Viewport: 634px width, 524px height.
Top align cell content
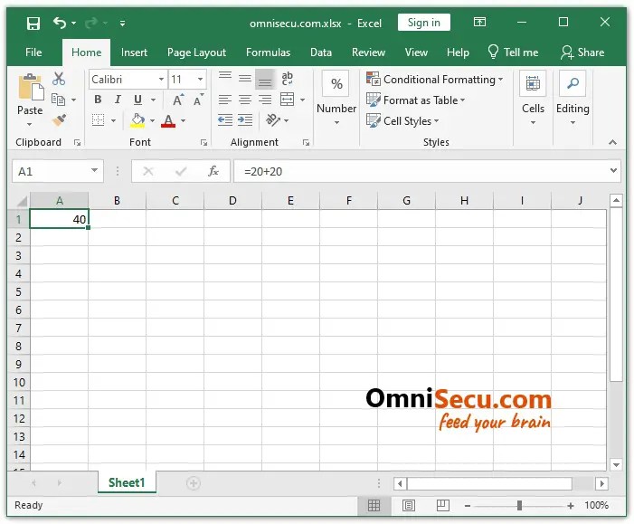pyautogui.click(x=225, y=76)
